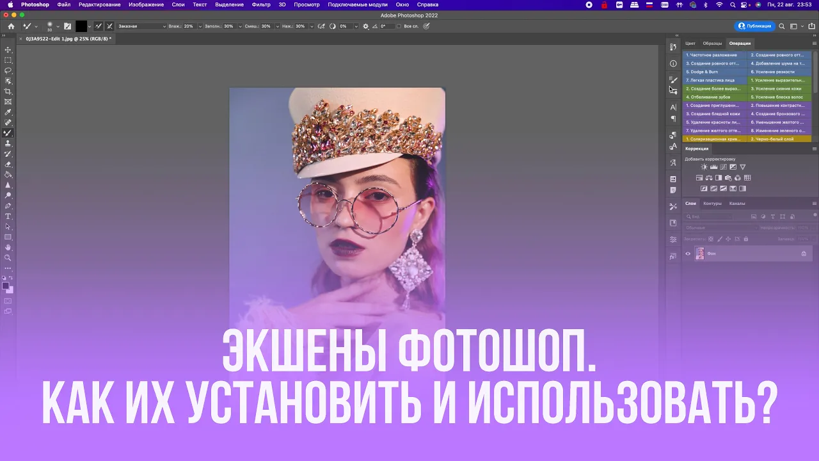Click the Curves adjustment icon
This screenshot has width=819, height=461.
(724, 167)
